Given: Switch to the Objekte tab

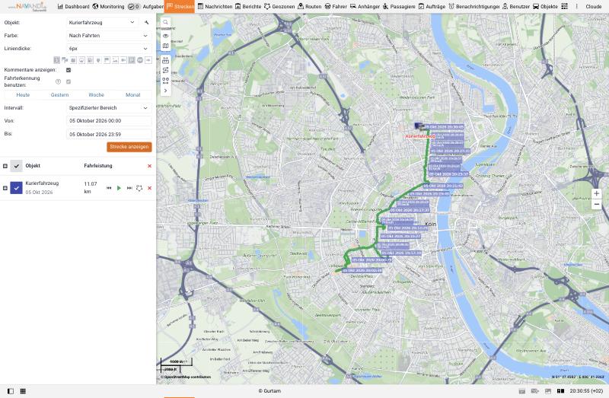Looking at the screenshot, I should [x=545, y=7].
